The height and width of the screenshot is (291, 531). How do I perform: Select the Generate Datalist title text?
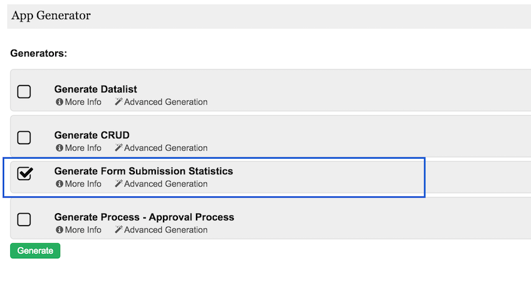(95, 89)
